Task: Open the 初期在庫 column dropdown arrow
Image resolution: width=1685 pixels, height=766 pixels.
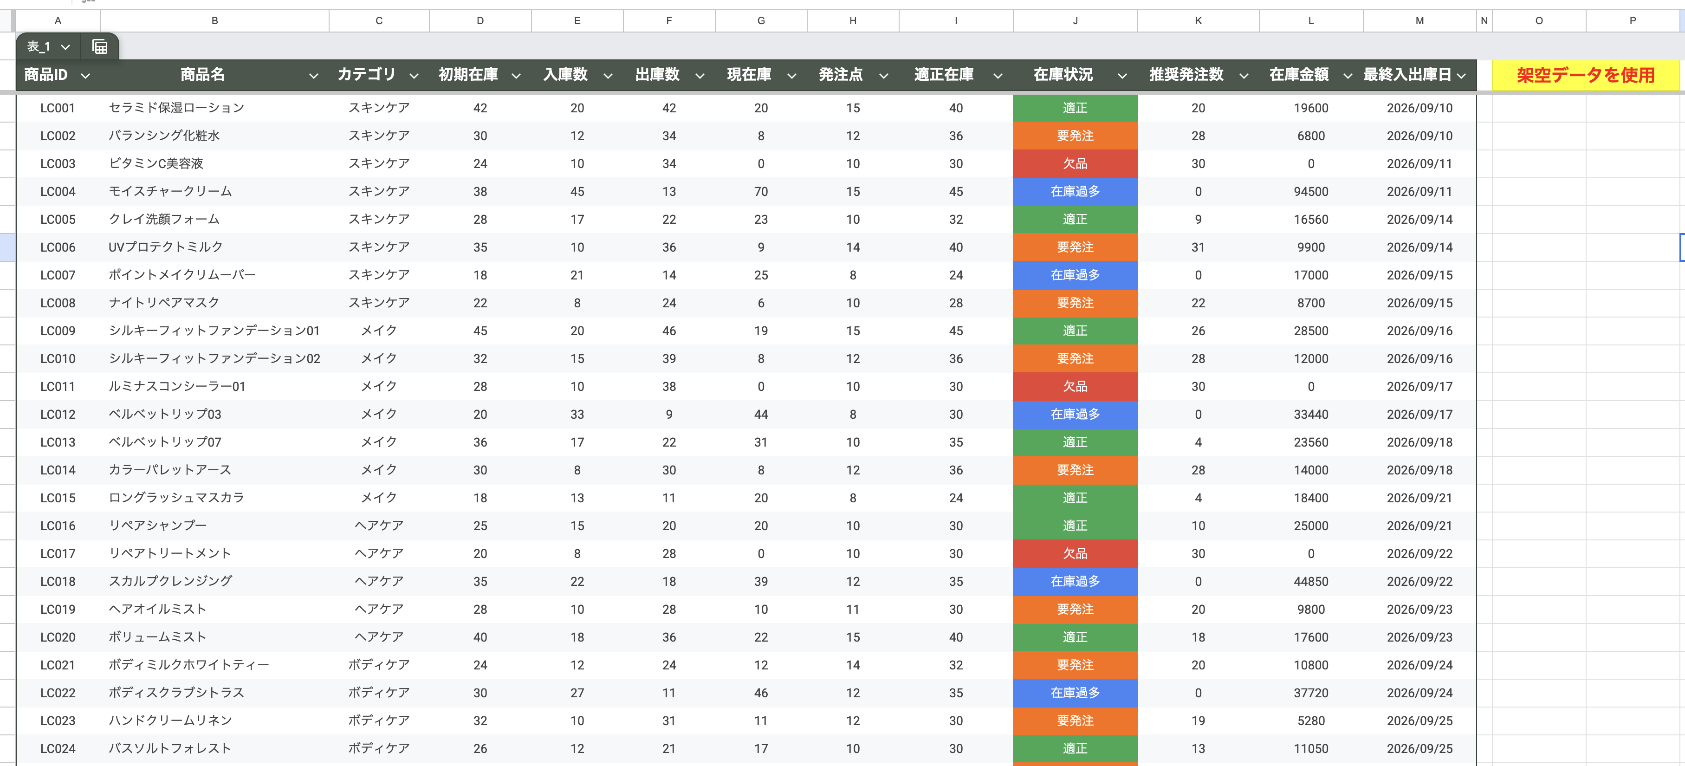Action: point(515,76)
